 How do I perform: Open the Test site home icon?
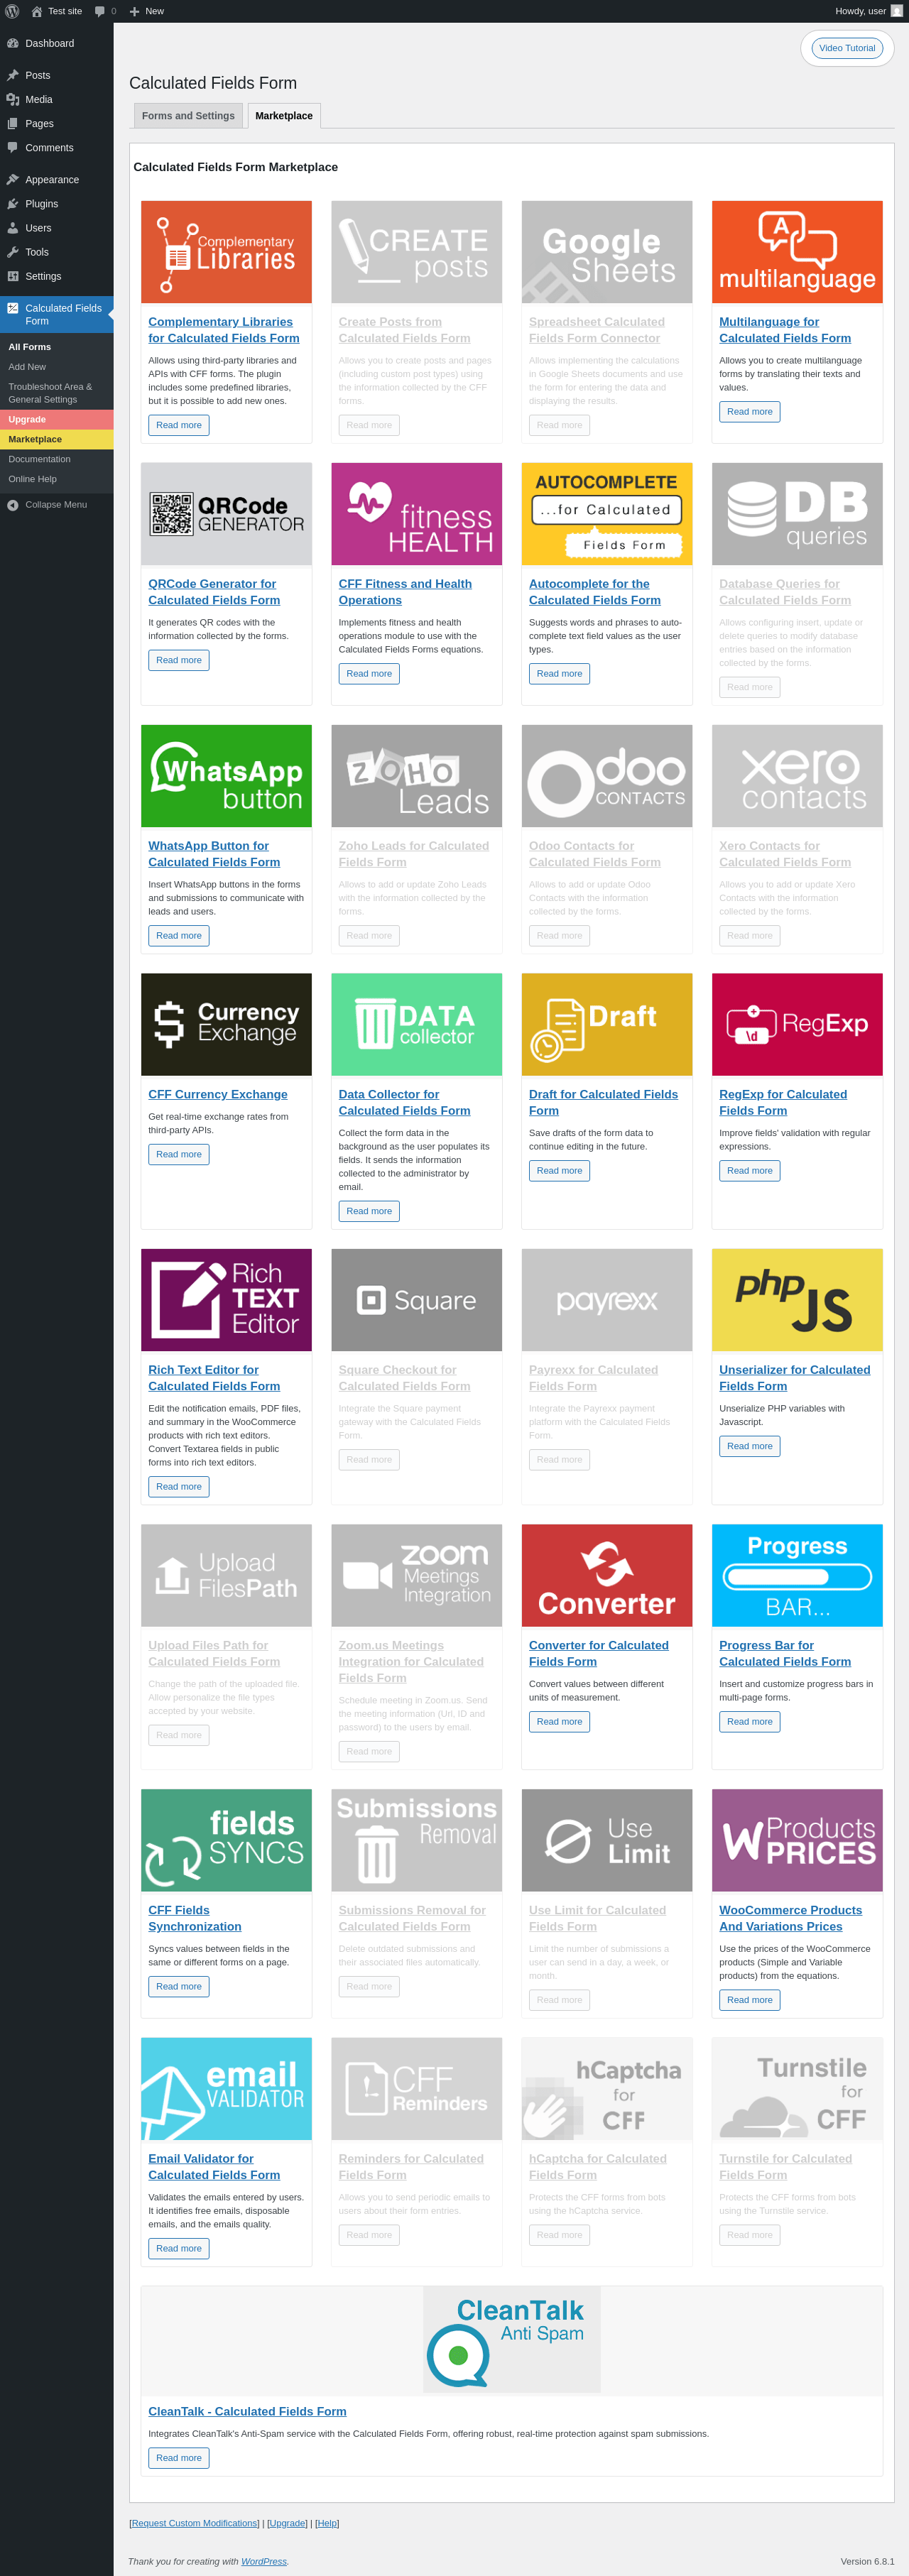coord(37,11)
